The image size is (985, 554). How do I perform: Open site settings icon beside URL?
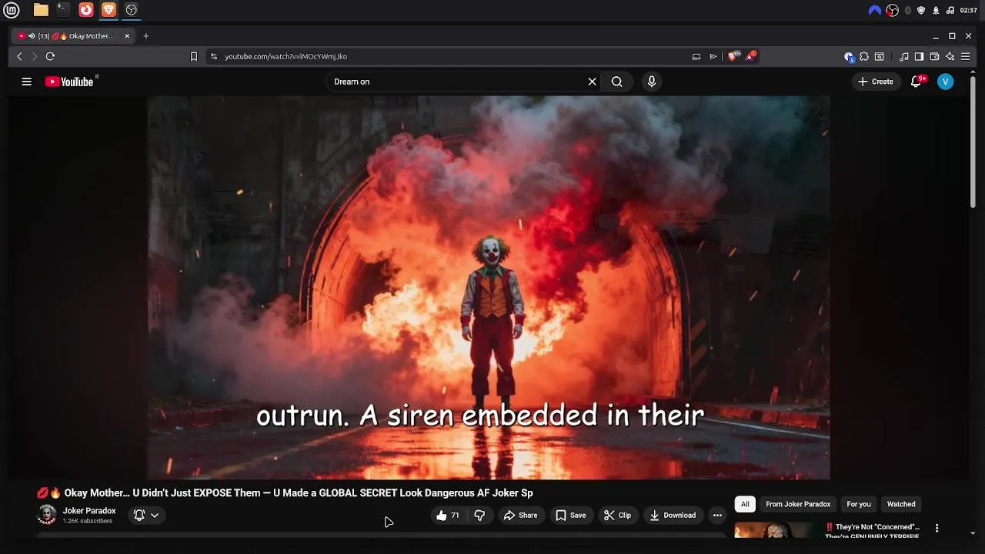click(214, 56)
